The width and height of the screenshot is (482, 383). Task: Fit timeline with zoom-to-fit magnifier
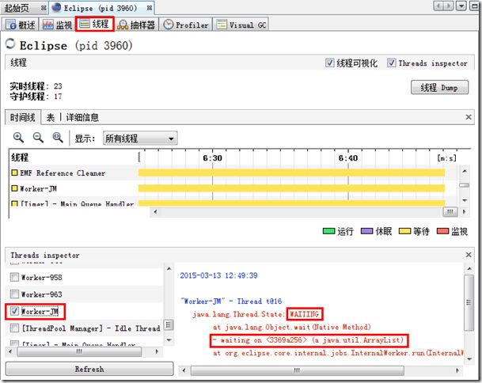(x=58, y=138)
